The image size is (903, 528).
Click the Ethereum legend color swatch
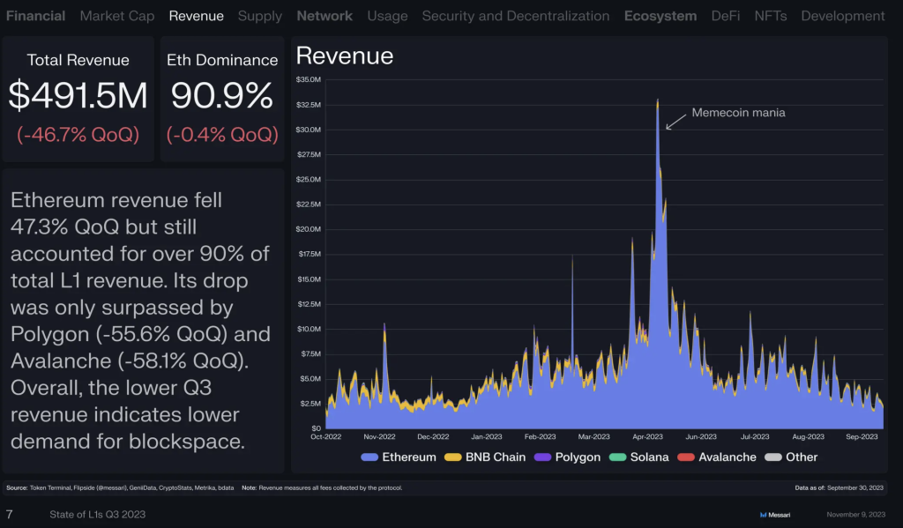[x=369, y=457]
